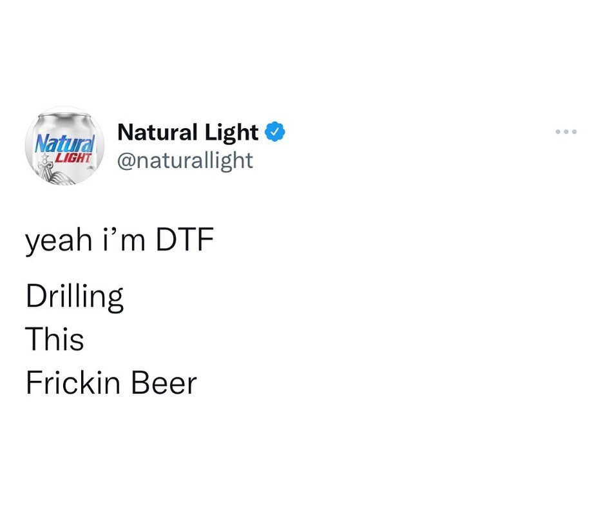Open the @naturallight handle link
605x507 pixels.
(185, 160)
